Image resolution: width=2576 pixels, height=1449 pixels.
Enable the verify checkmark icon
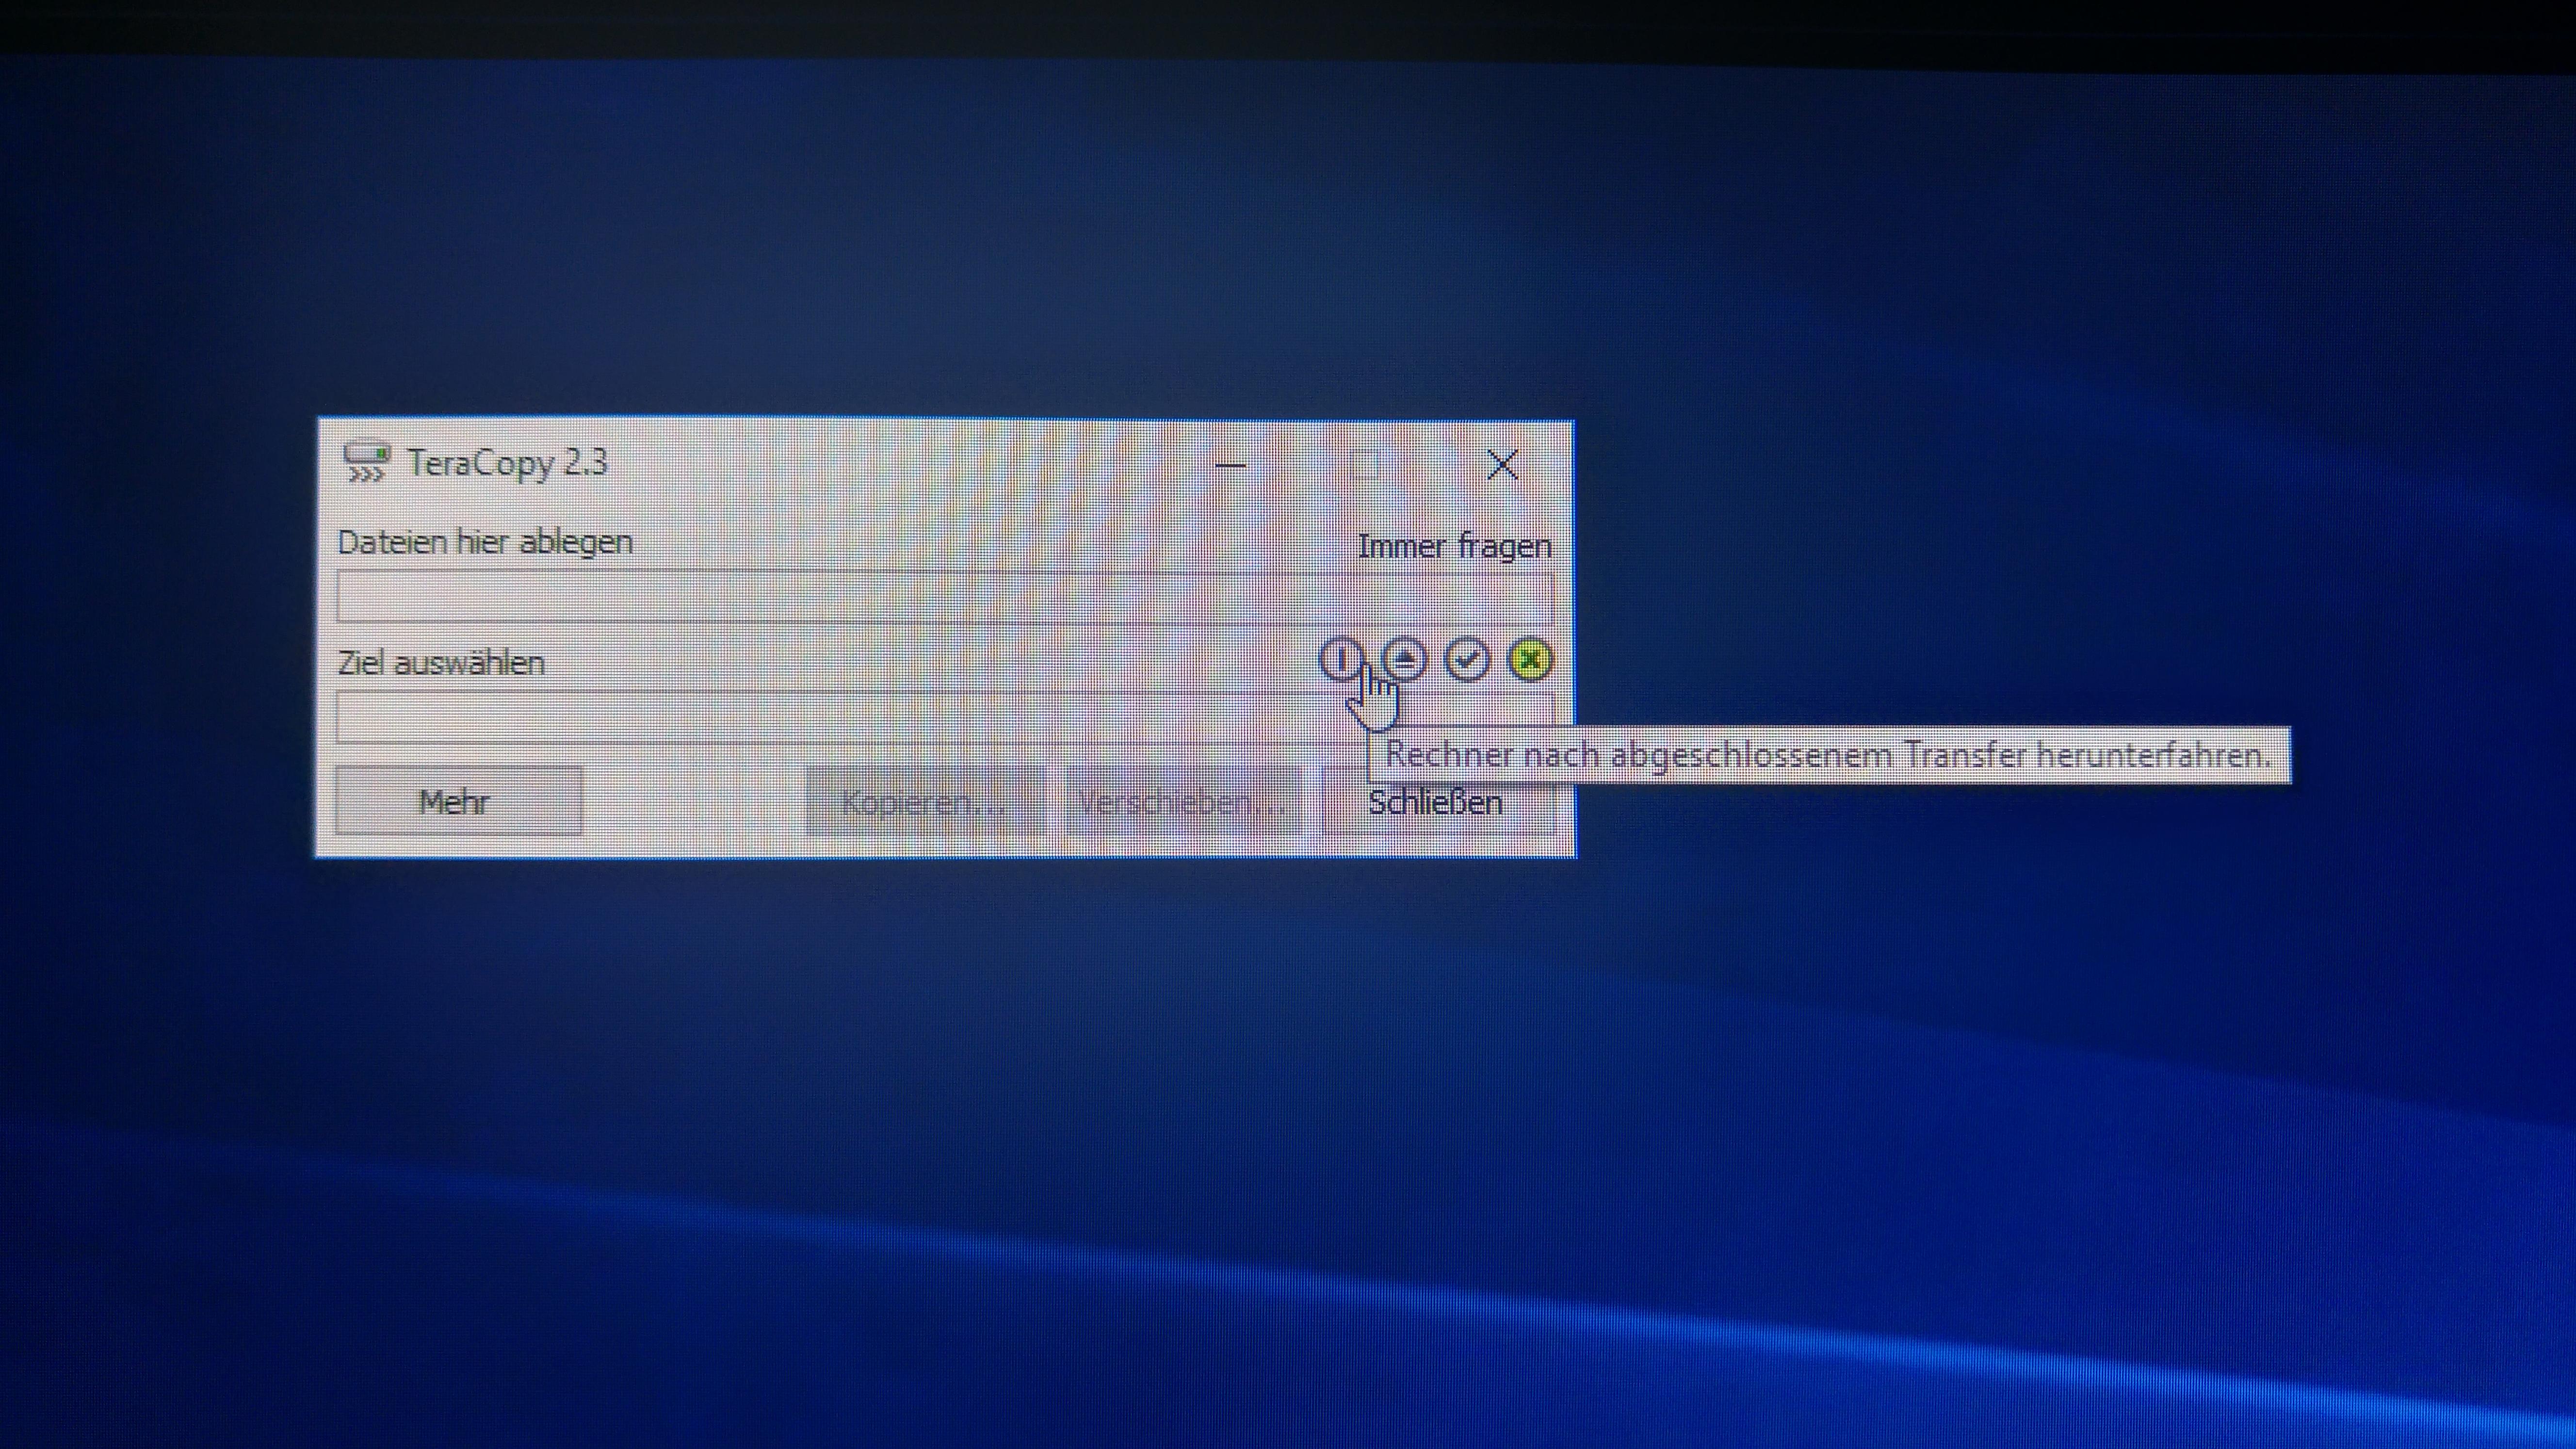click(1467, 660)
